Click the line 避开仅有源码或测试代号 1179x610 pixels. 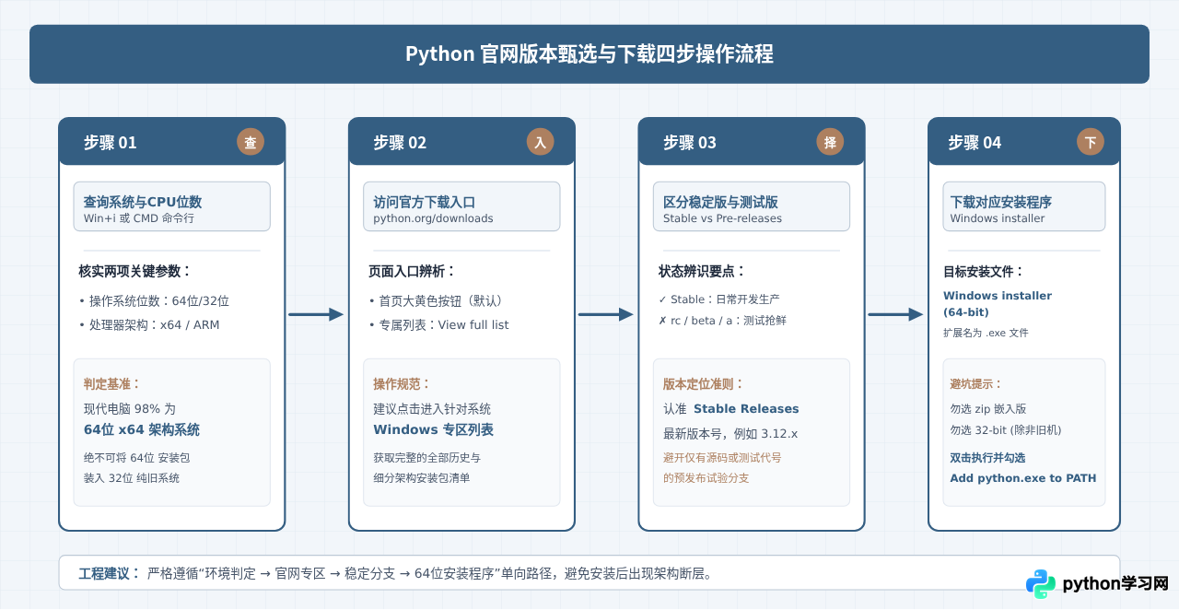(x=722, y=457)
